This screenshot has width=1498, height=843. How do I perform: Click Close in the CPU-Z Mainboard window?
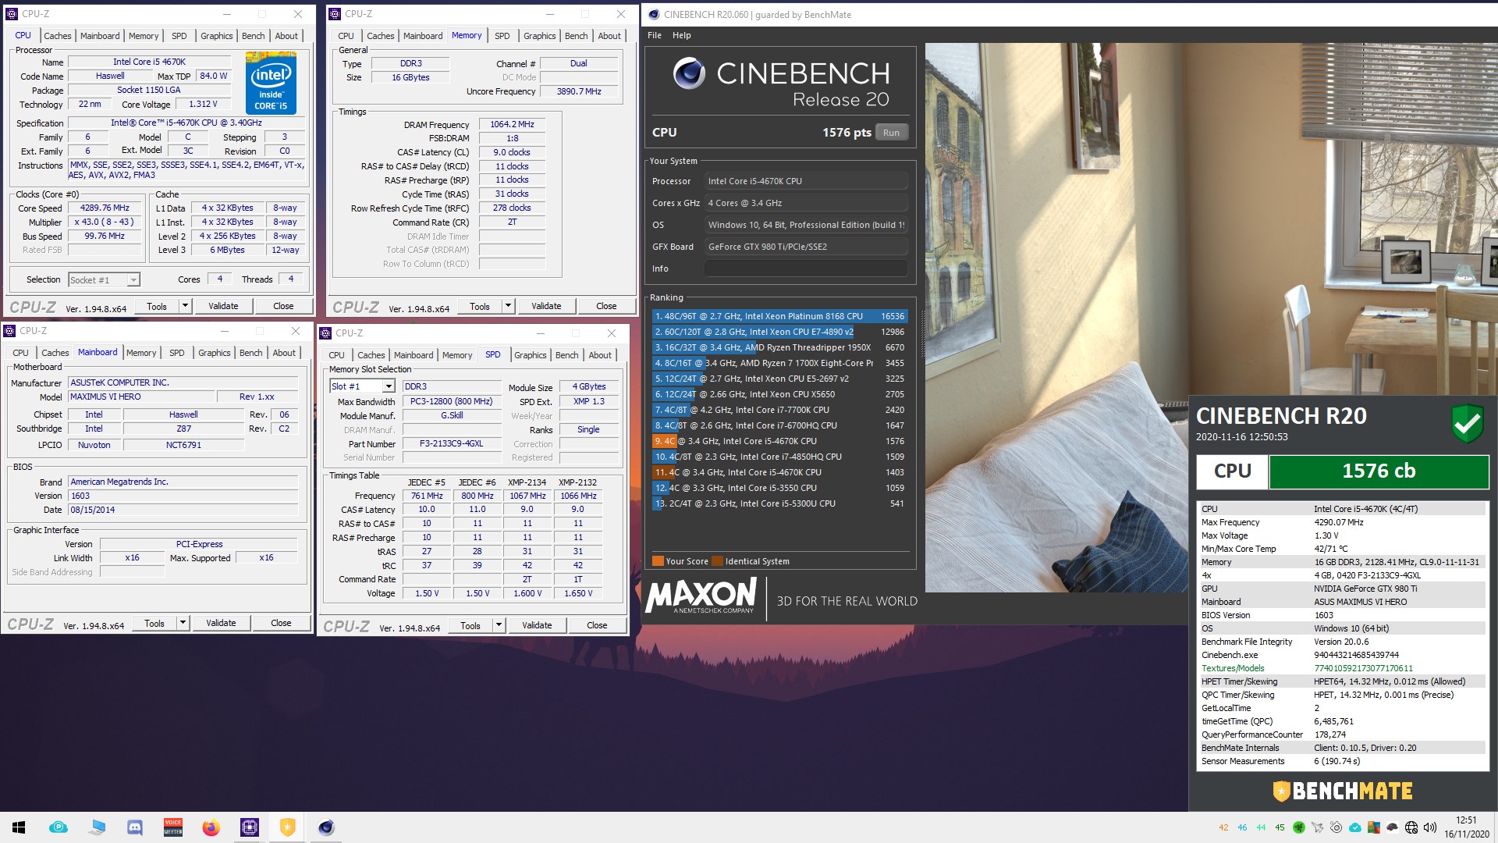point(281,623)
